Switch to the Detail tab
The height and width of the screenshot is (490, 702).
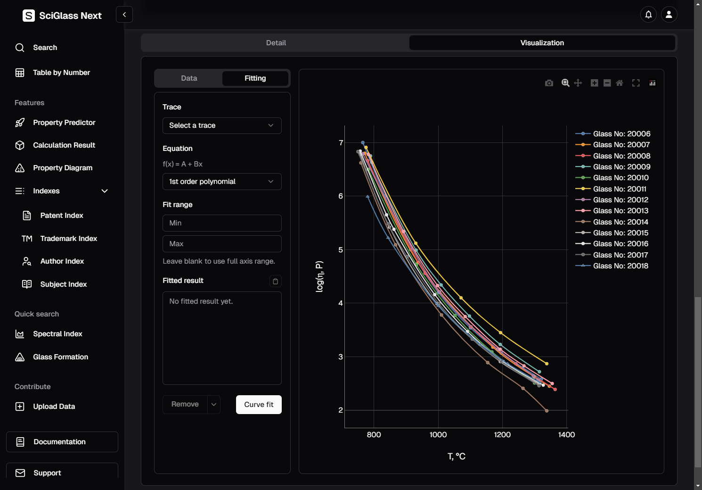tap(276, 43)
